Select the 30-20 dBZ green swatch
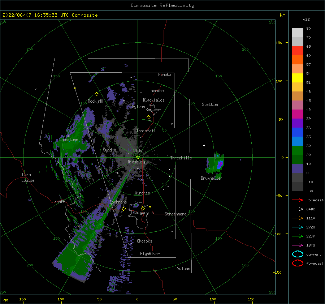The image size is (325, 304). 298,150
